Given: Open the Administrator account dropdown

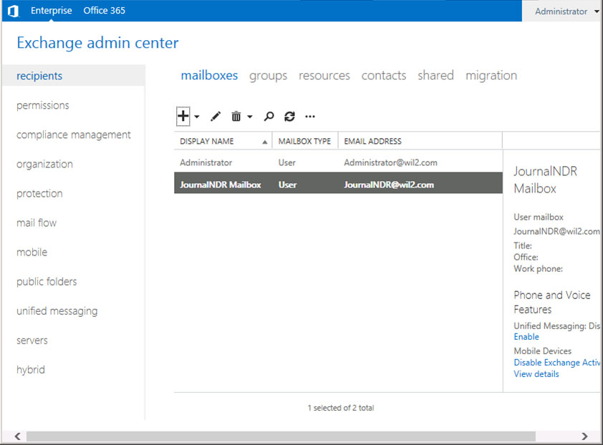Looking at the screenshot, I should pyautogui.click(x=566, y=11).
